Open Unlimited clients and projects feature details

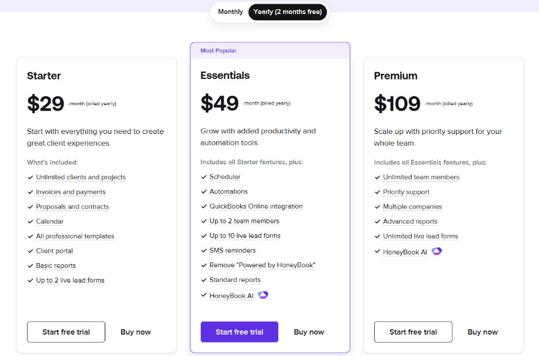tap(81, 177)
